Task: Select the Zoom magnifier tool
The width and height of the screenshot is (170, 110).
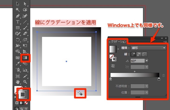Action: coord(25,82)
